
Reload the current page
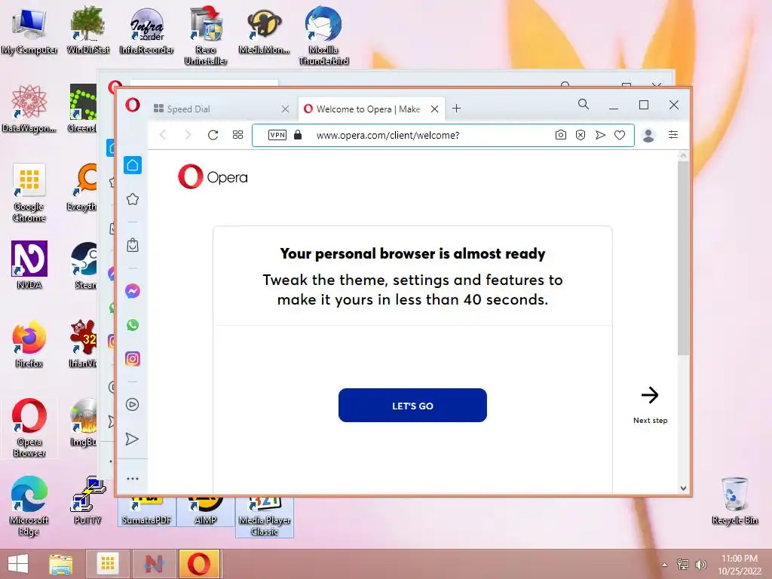pyautogui.click(x=213, y=135)
